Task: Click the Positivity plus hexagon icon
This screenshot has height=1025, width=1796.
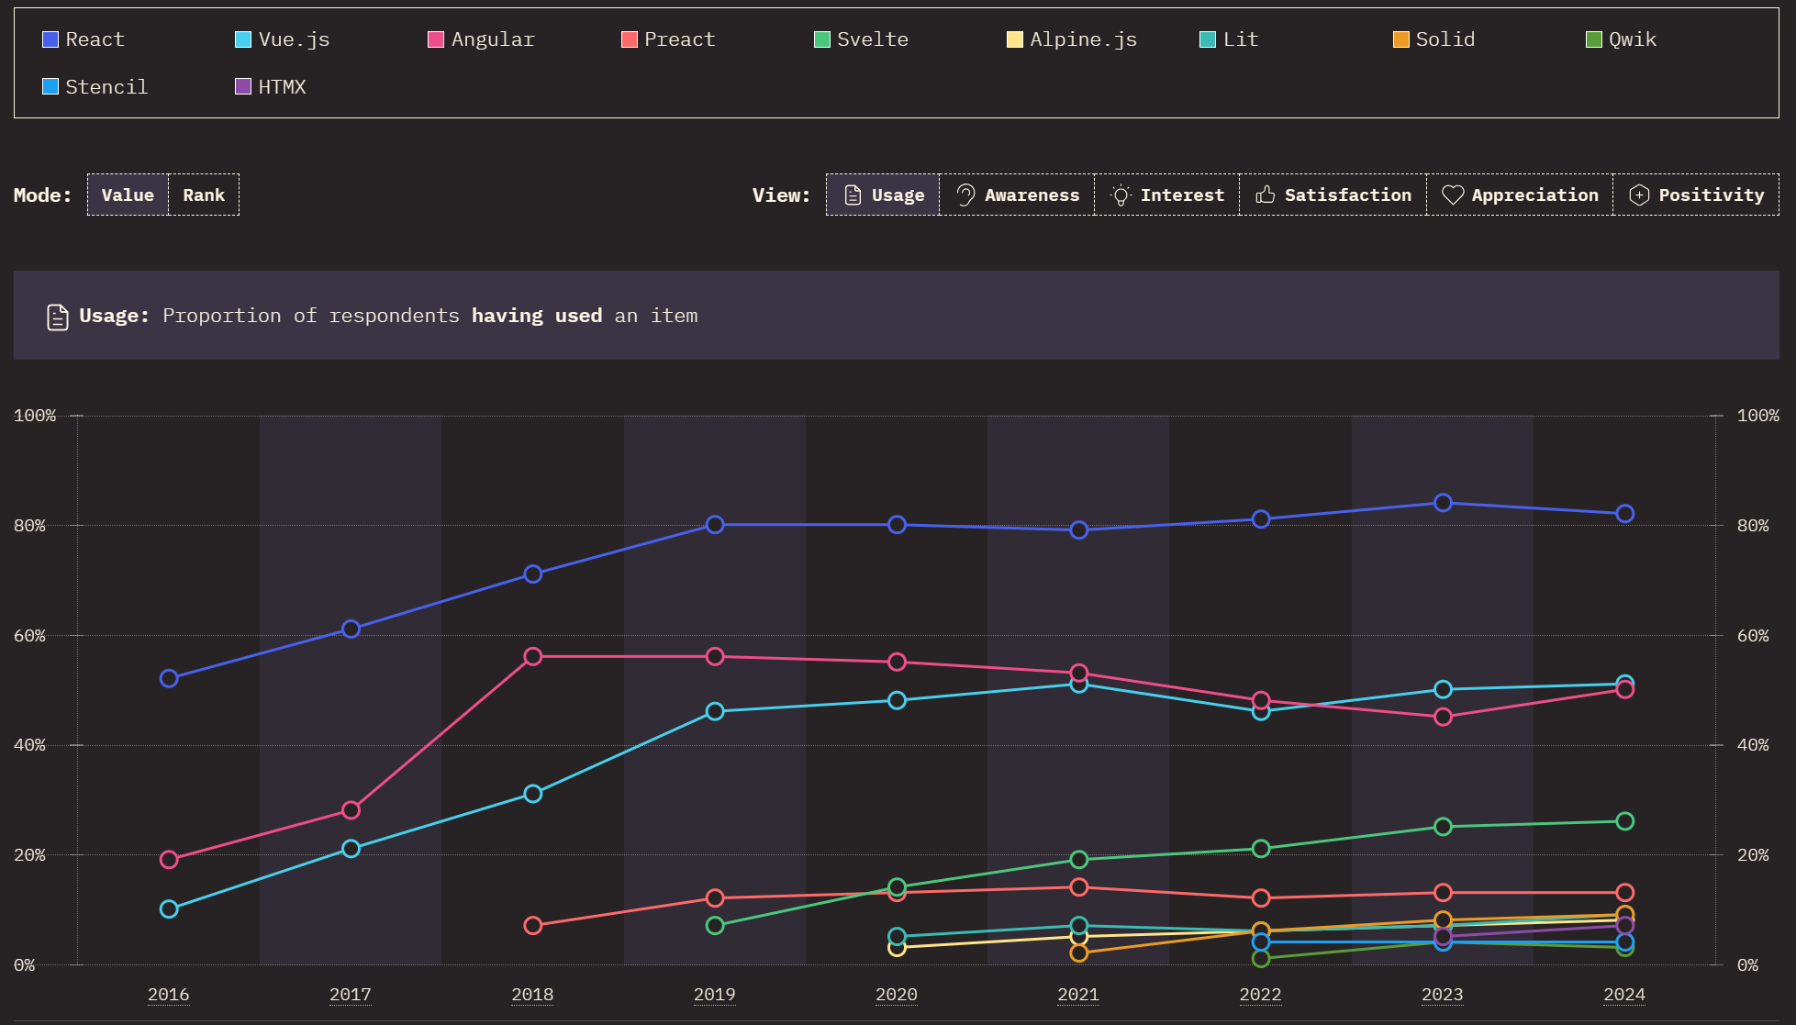Action: click(1639, 195)
